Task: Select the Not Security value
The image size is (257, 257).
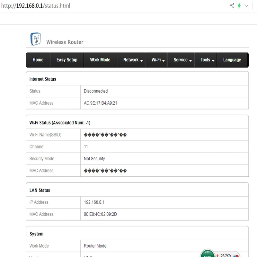Action: click(x=94, y=159)
